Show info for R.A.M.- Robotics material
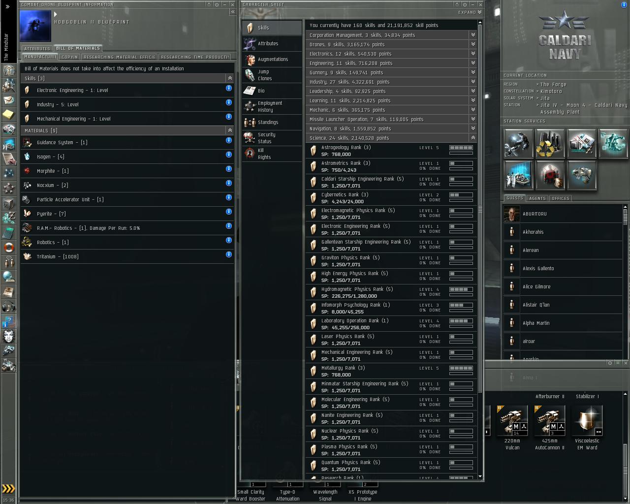Screen dimensions: 630x504 click(229, 226)
